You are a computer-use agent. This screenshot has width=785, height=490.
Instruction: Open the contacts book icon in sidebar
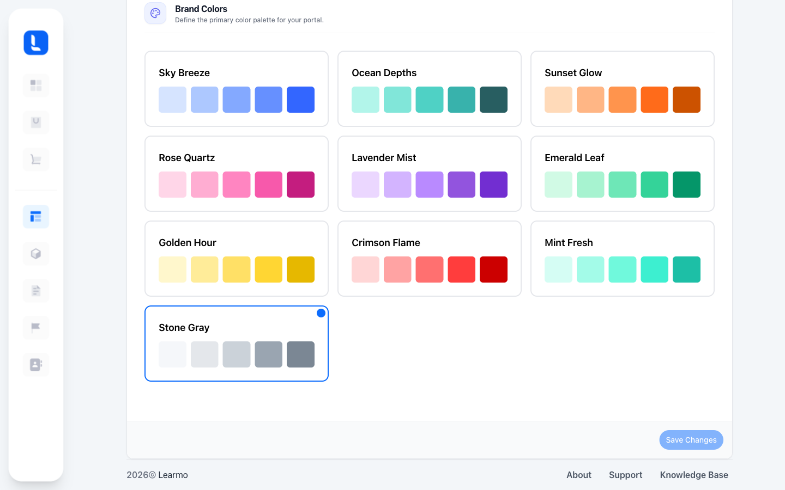36,365
